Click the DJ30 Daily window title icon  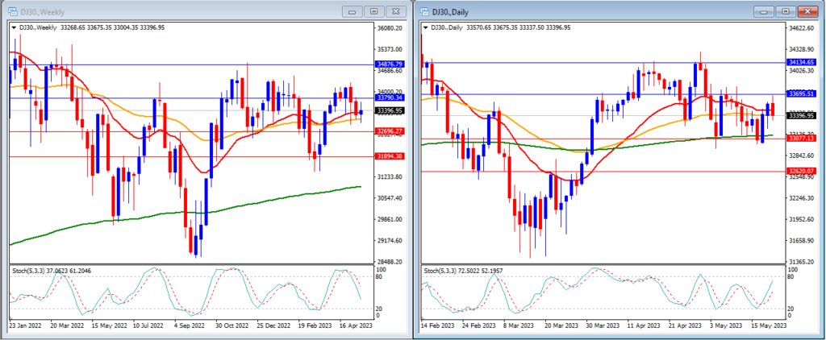click(x=424, y=11)
